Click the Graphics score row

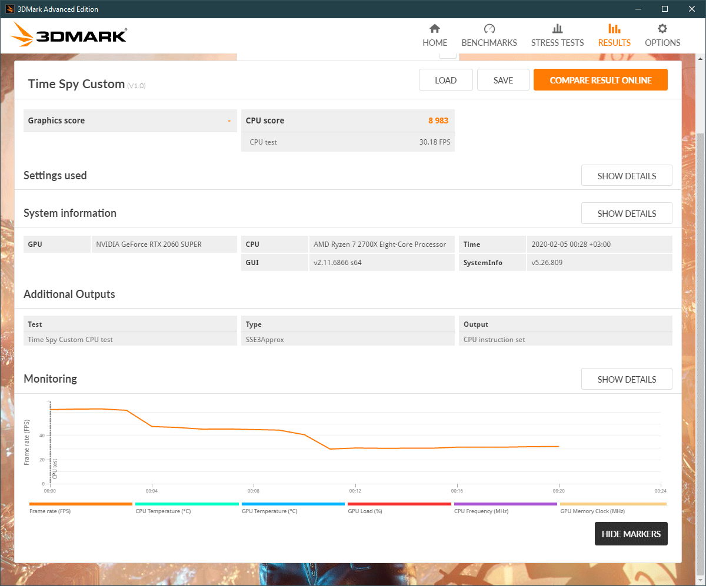tap(130, 120)
